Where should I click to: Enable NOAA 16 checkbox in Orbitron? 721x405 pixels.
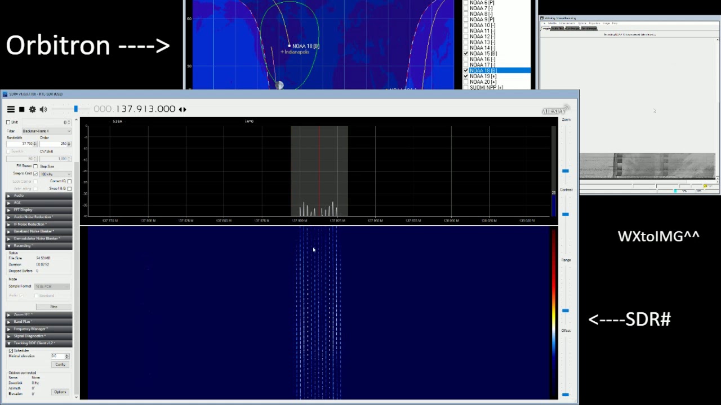[466, 59]
